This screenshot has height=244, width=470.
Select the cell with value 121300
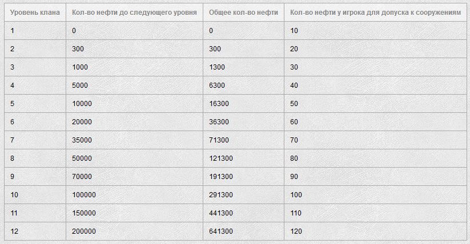[243, 158]
